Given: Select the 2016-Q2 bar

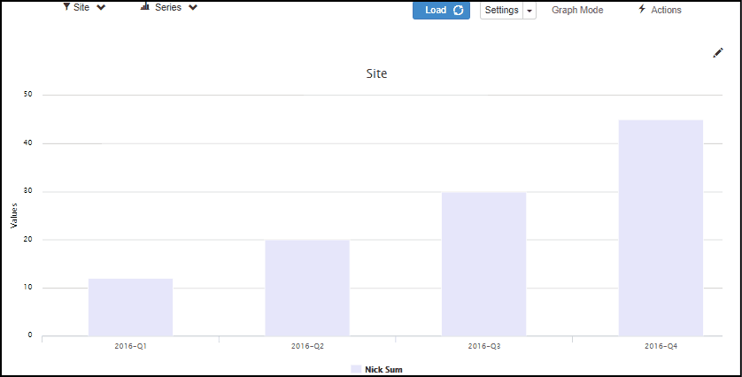Looking at the screenshot, I should pos(307,289).
